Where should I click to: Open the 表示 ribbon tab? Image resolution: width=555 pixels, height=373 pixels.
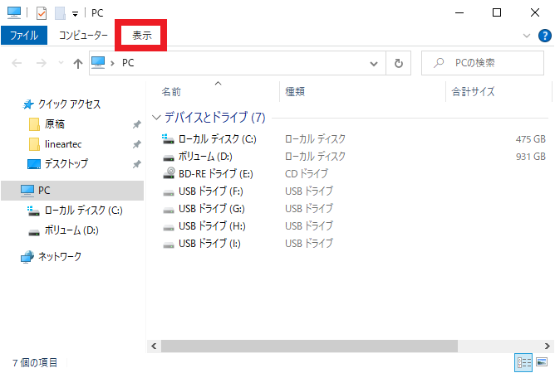click(142, 36)
